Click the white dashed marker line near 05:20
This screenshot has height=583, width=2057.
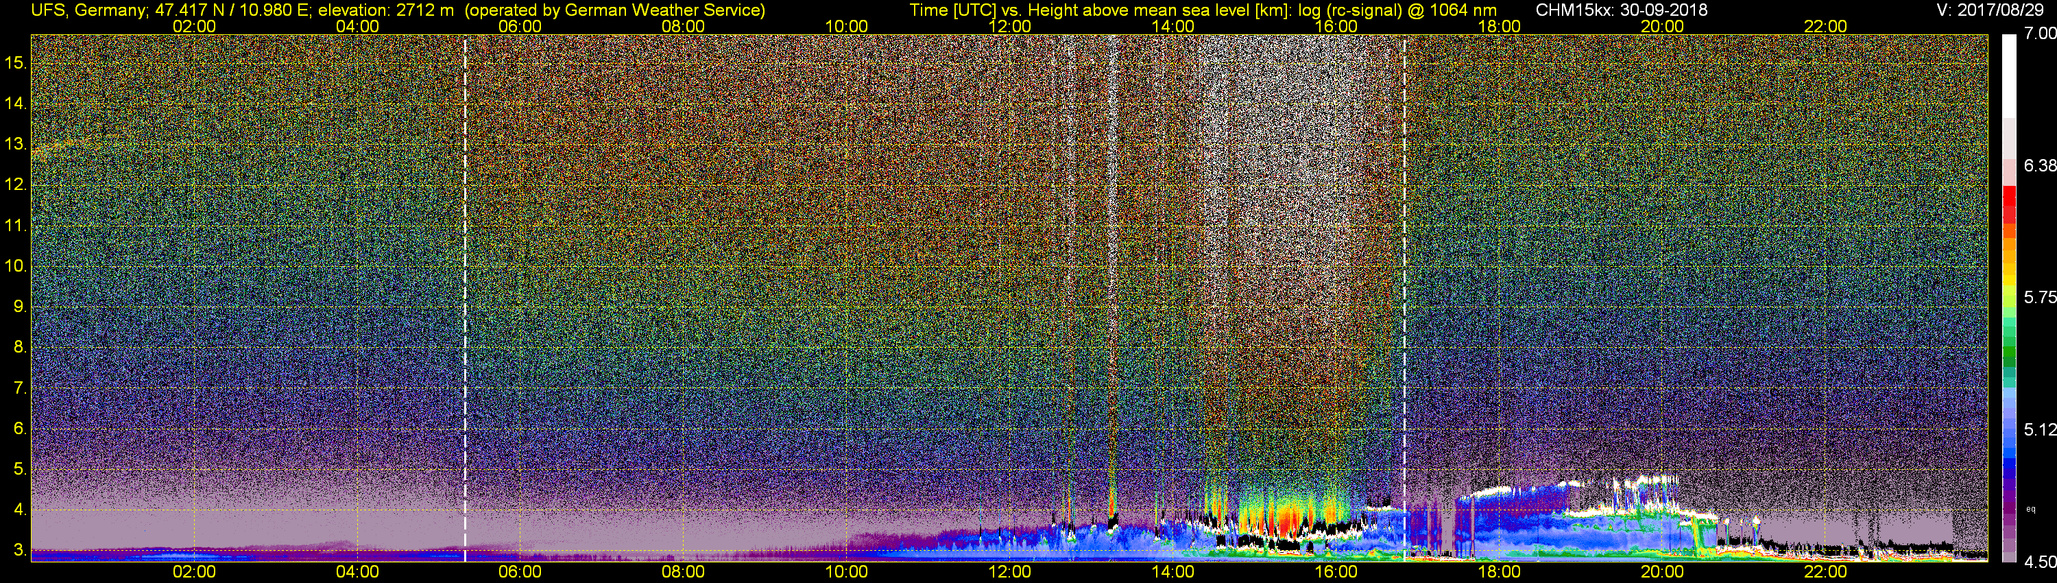pyautogui.click(x=465, y=298)
